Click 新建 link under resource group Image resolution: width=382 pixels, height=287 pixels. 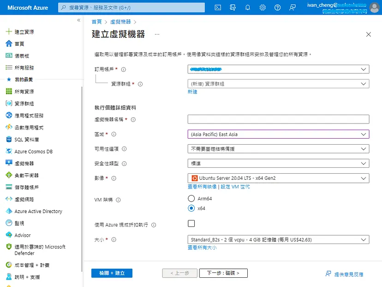pos(192,92)
